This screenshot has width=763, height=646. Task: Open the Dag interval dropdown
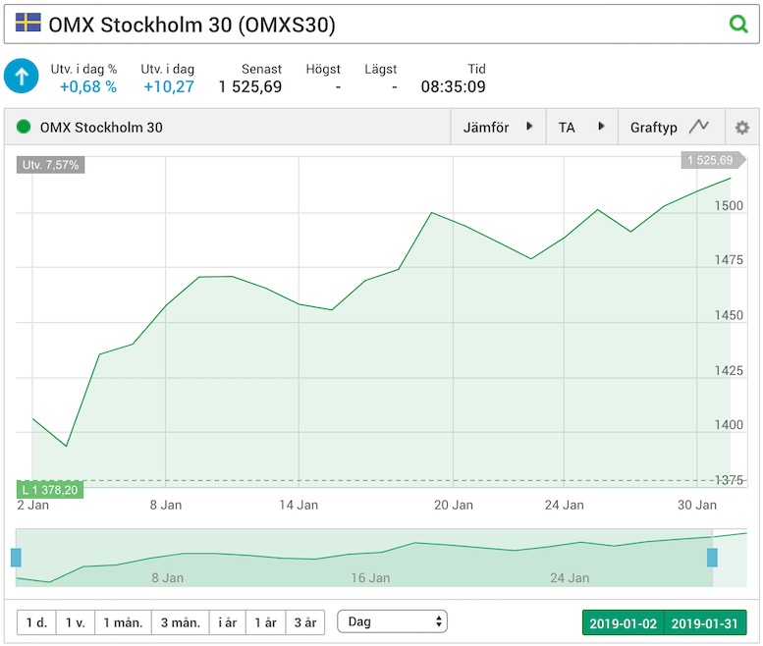(392, 621)
